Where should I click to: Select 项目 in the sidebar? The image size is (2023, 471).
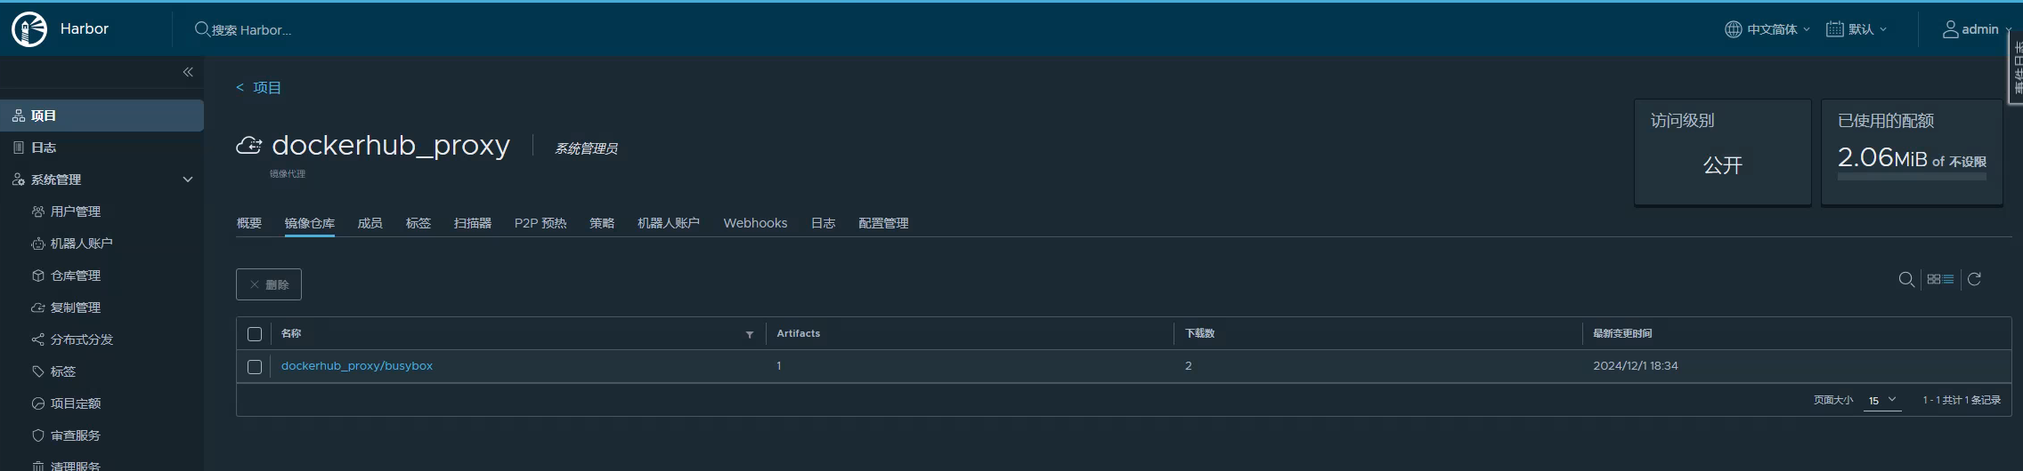102,116
